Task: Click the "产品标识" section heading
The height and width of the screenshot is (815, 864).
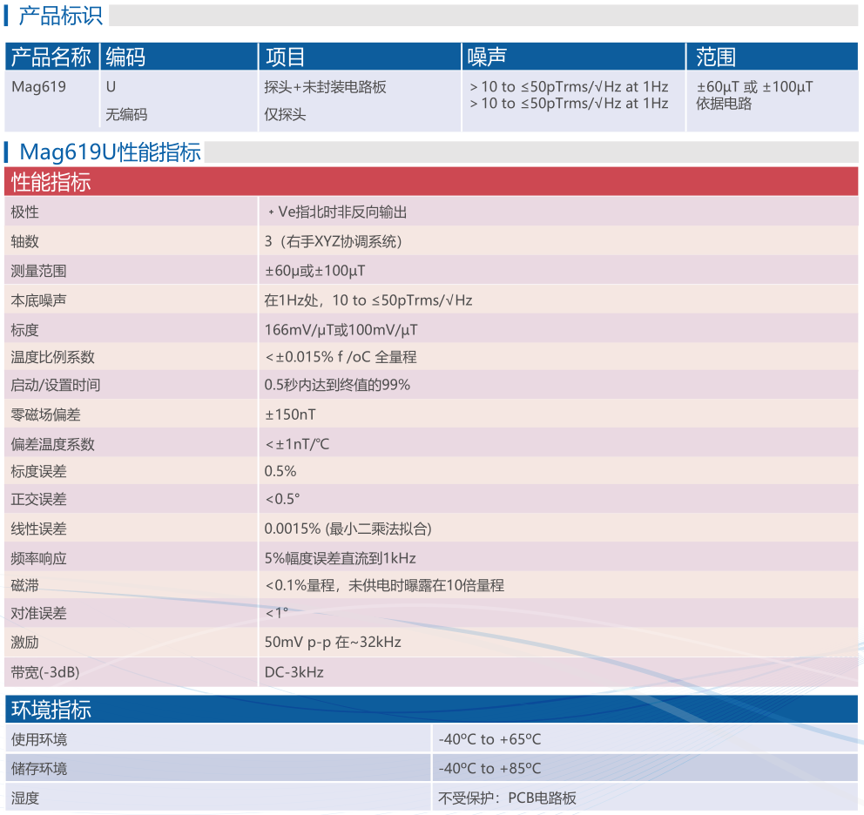Action: coord(61,16)
